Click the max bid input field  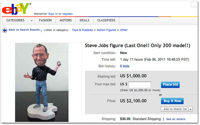(x=140, y=85)
